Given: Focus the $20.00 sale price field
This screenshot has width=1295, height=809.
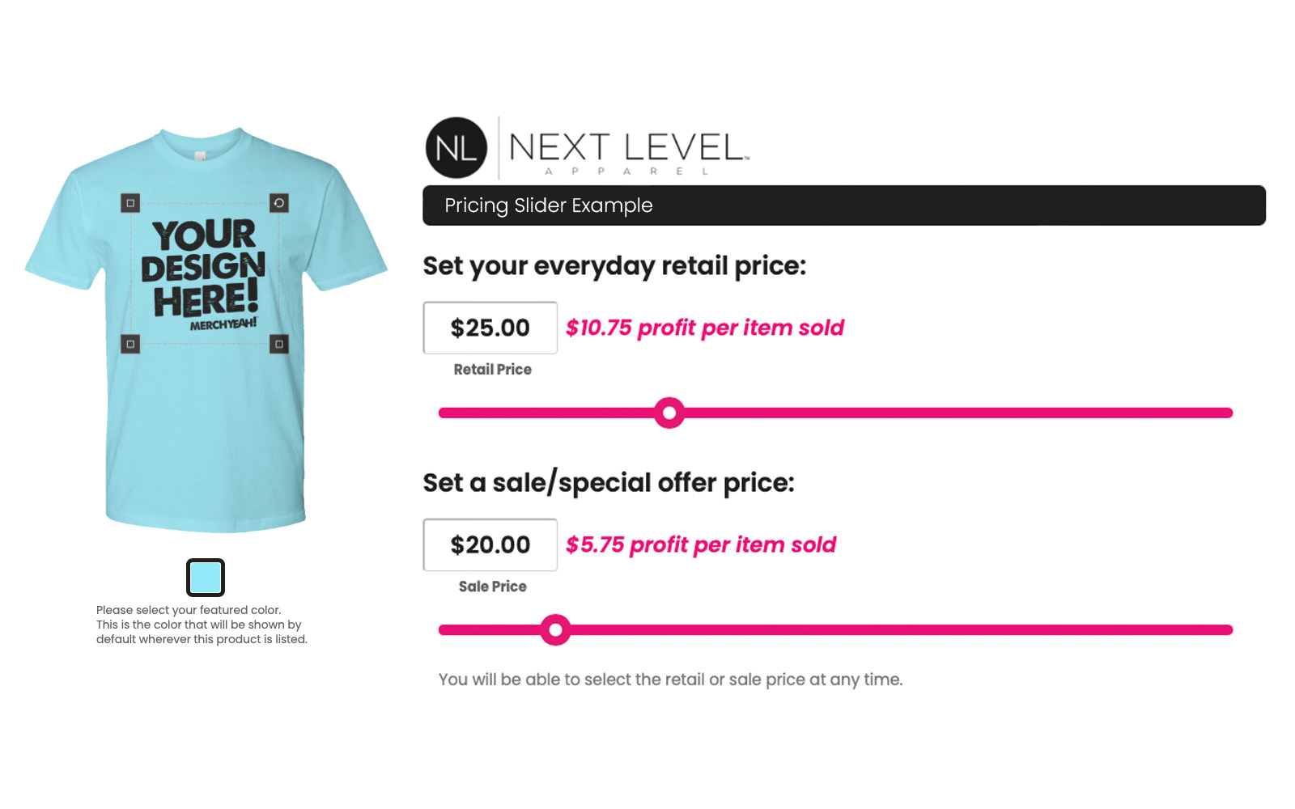Looking at the screenshot, I should click(x=490, y=544).
